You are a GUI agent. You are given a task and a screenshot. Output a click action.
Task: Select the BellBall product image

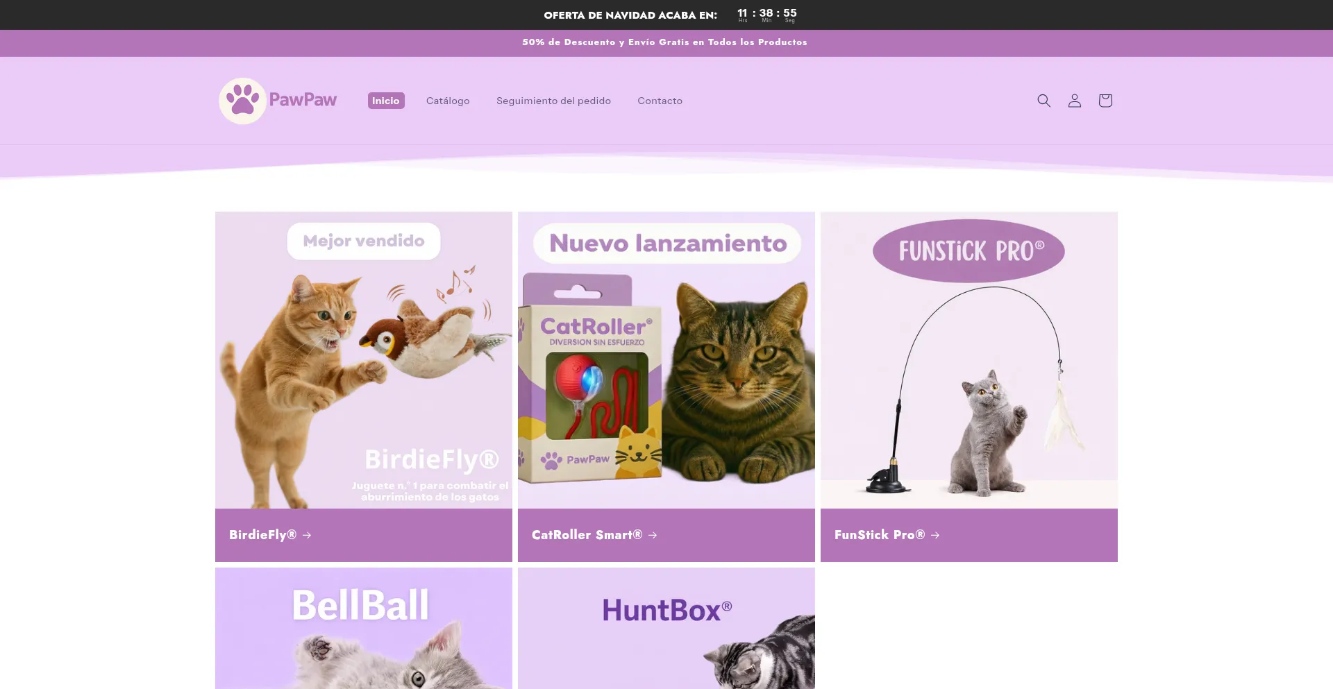[363, 629]
